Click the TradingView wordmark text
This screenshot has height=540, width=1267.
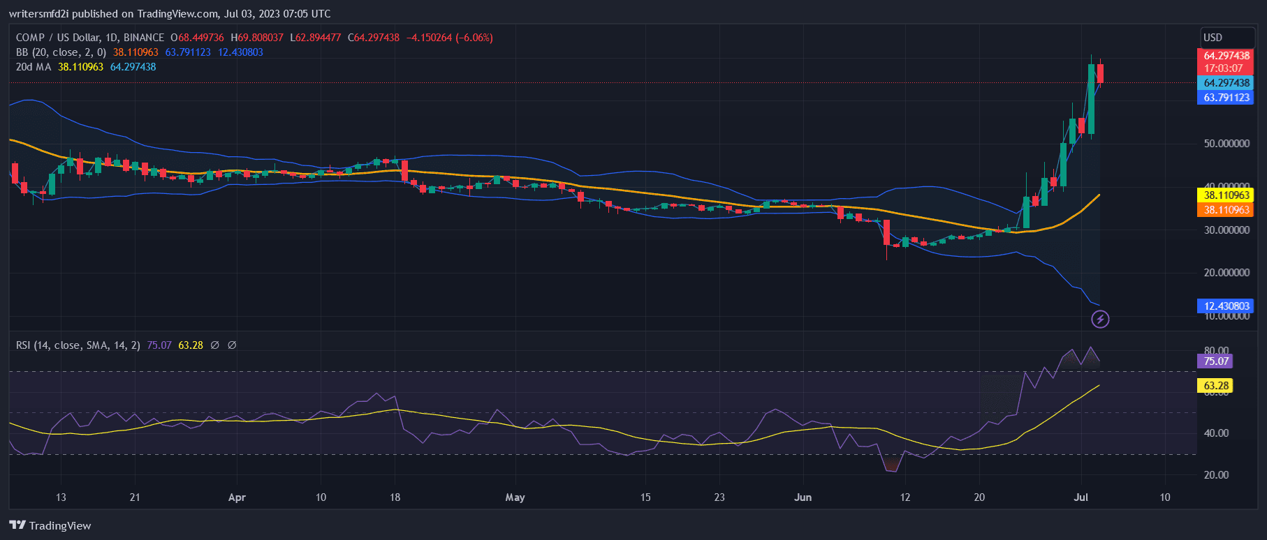click(60, 526)
